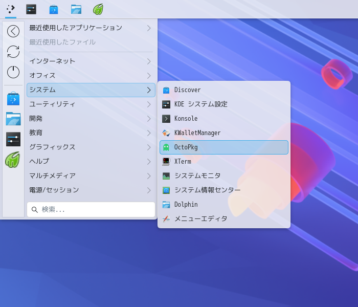The image size is (358, 307).
Task: Open Discover favorite in the menu sidebar
Action: (13, 98)
